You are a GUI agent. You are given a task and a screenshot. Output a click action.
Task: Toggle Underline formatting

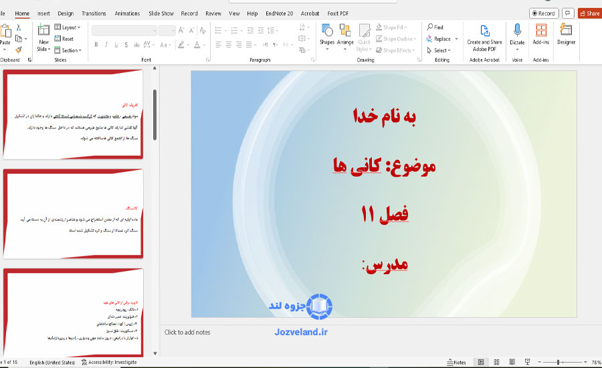[116, 45]
